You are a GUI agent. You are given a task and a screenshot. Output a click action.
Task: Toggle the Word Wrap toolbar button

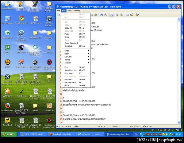pyautogui.click(x=111, y=15)
